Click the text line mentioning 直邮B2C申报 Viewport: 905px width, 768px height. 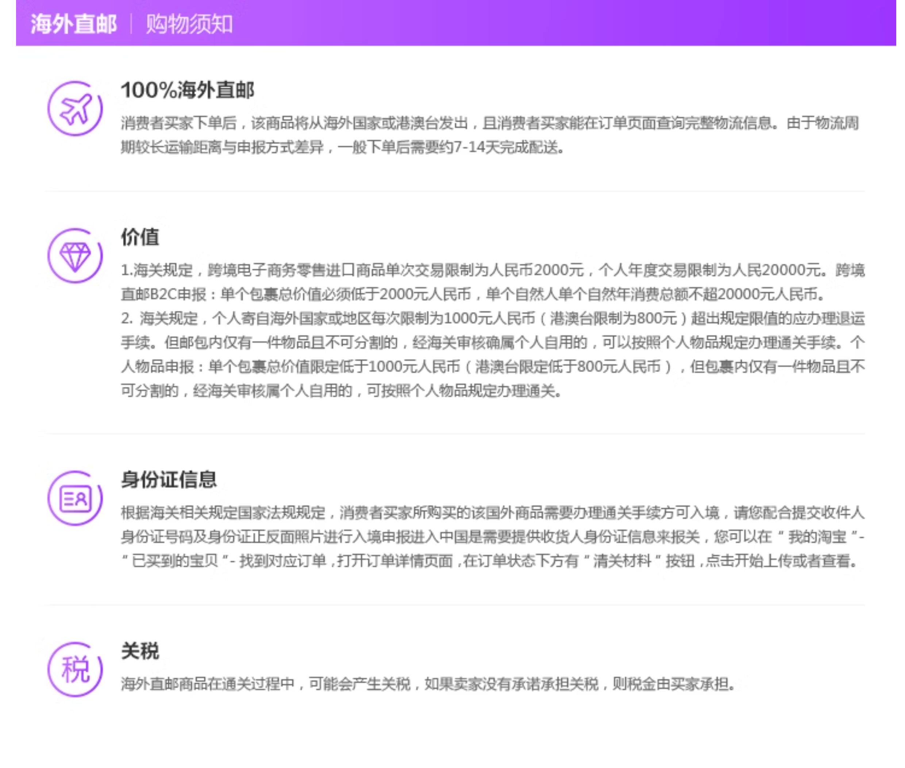(472, 294)
